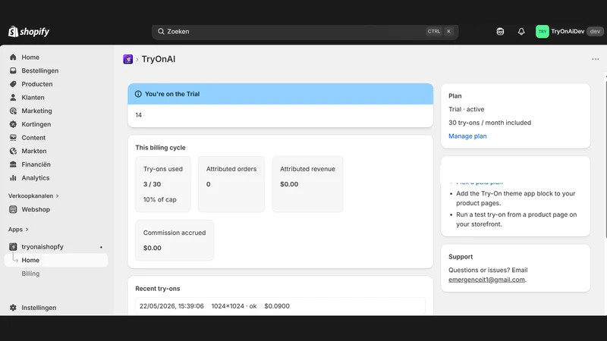Click the Try-ons used card
607x341 pixels.
pyautogui.click(x=163, y=184)
